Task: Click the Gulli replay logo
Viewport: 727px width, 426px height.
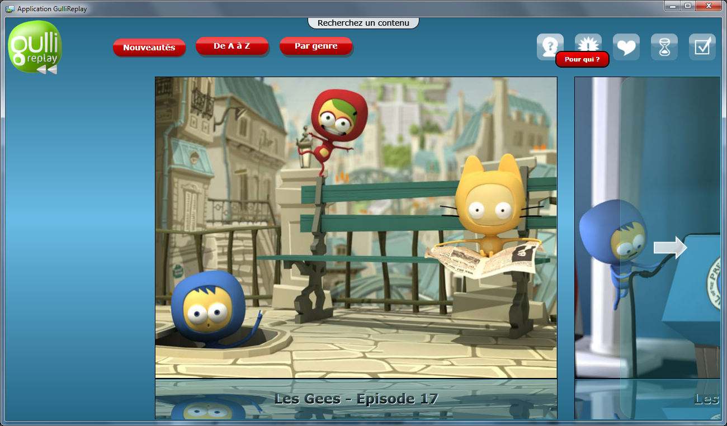Action: [x=35, y=47]
